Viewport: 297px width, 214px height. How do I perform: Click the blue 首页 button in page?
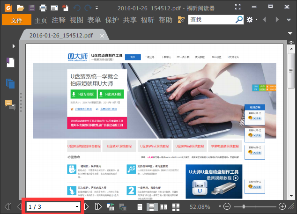coord(133,57)
